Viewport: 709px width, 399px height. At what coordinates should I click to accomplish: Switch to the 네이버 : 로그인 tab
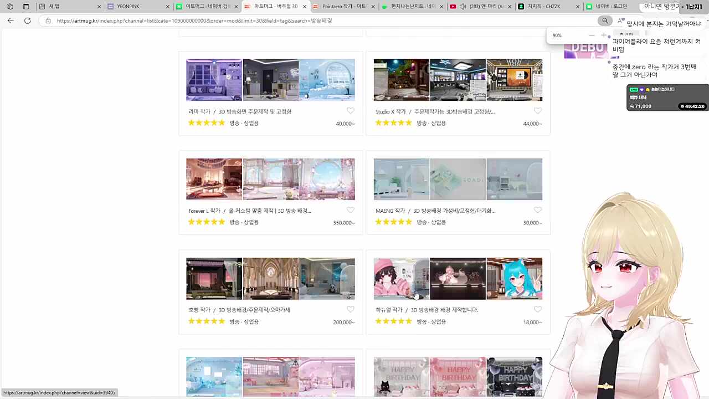click(x=611, y=7)
